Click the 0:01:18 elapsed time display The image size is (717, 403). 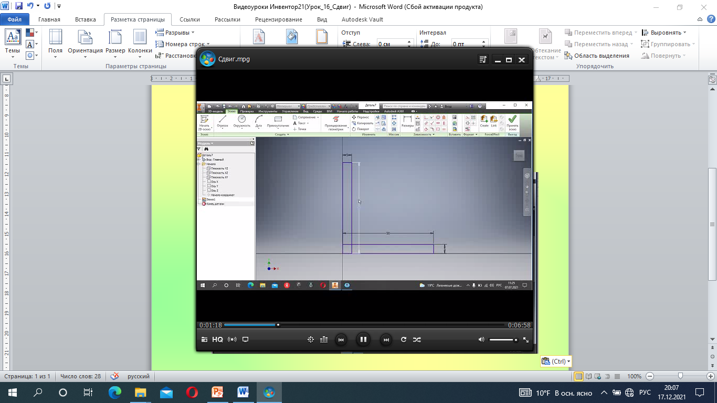tap(210, 325)
